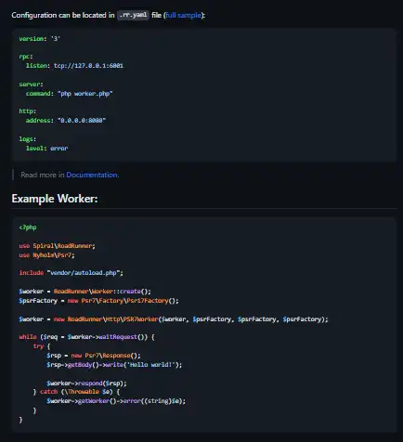The width and height of the screenshot is (403, 442).
Task: Click the "$rsp = new Psr7\Response();" line
Action: tap(94, 356)
